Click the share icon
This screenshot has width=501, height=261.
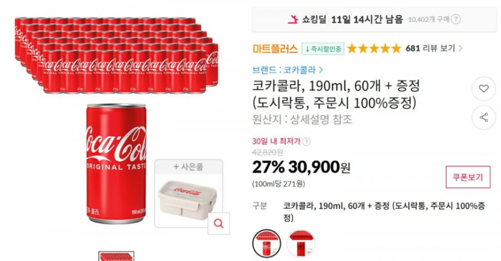(x=484, y=117)
